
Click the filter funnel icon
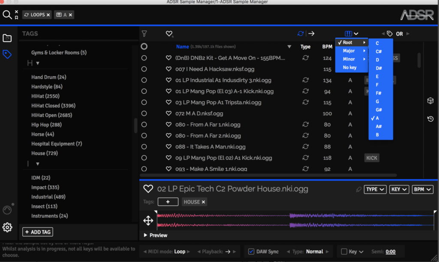pyautogui.click(x=144, y=33)
